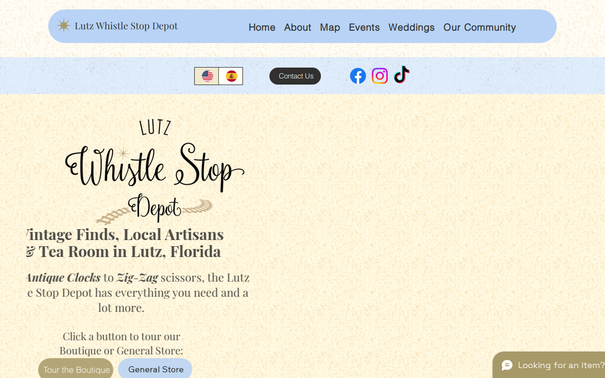Viewport: 605px width, 378px height.
Task: Click the Lutz Whistle Stop Depot site title
Action: click(126, 26)
